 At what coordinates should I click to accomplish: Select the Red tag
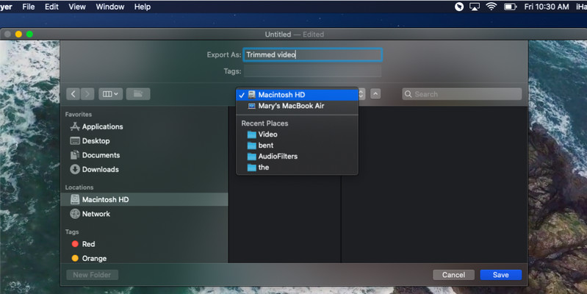(x=144, y=244)
